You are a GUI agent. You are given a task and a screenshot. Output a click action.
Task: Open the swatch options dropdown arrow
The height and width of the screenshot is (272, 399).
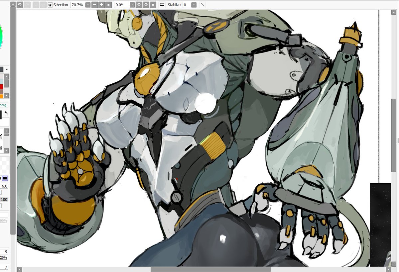tap(7, 69)
